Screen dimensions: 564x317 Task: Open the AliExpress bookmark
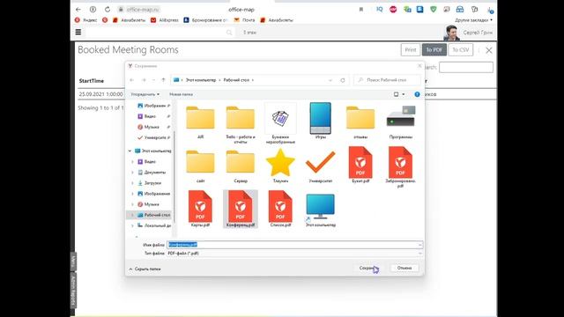coord(165,20)
